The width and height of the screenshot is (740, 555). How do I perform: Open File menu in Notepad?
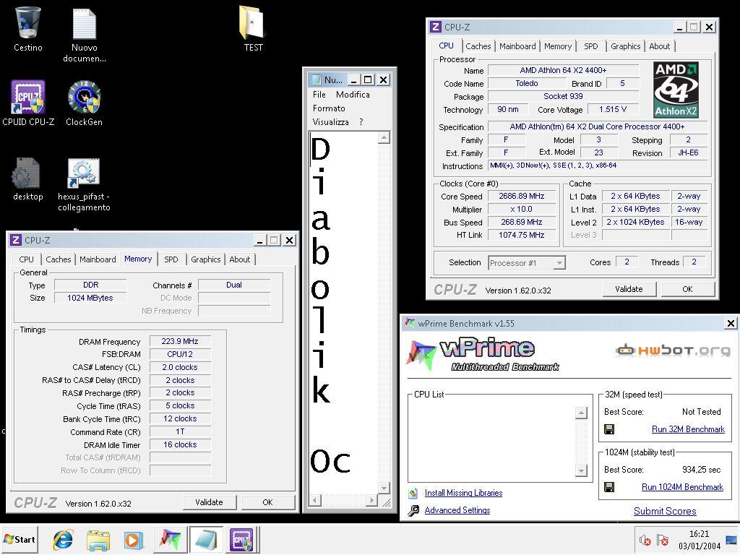[319, 95]
